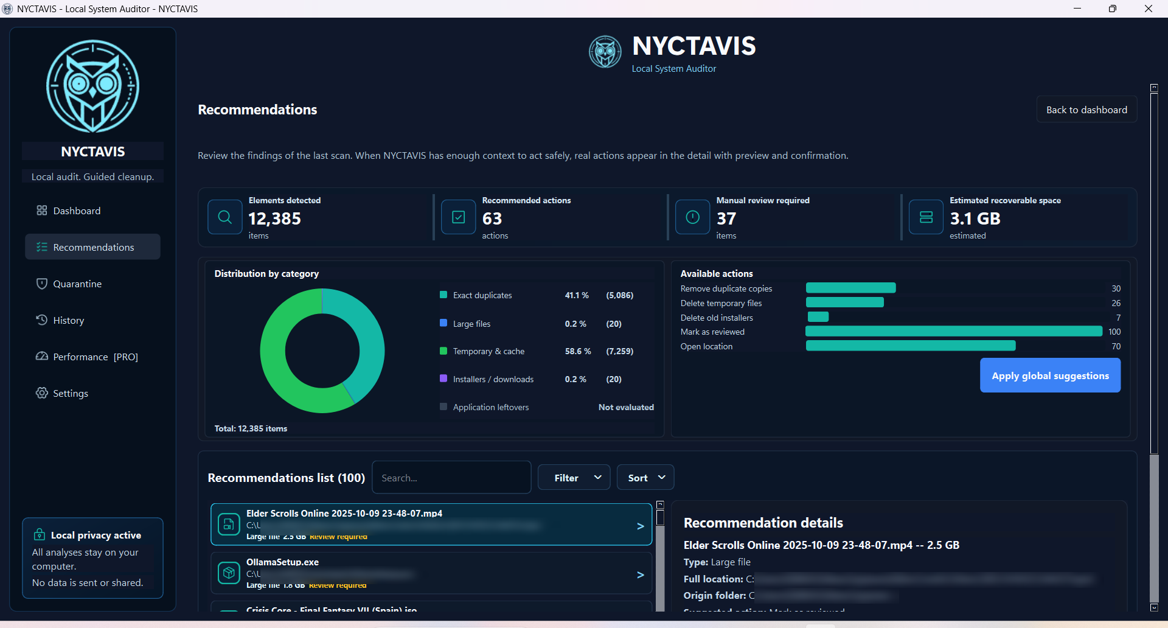Click Type: Large file detail line

(x=717, y=562)
